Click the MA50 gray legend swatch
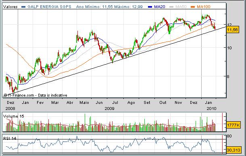The width and height of the screenshot is (246, 156). click(x=171, y=7)
